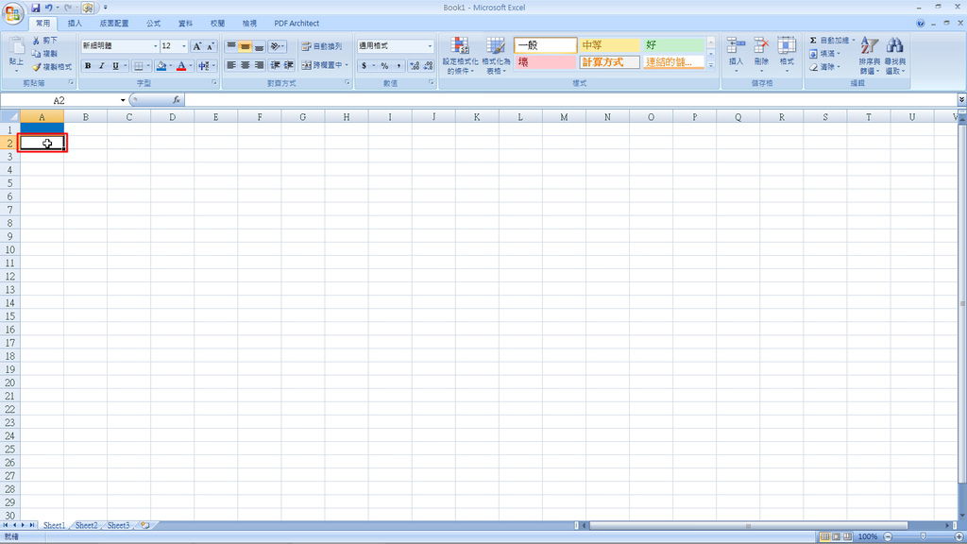Switch to the 插入 ribbon tab
The height and width of the screenshot is (544, 967).
75,24
